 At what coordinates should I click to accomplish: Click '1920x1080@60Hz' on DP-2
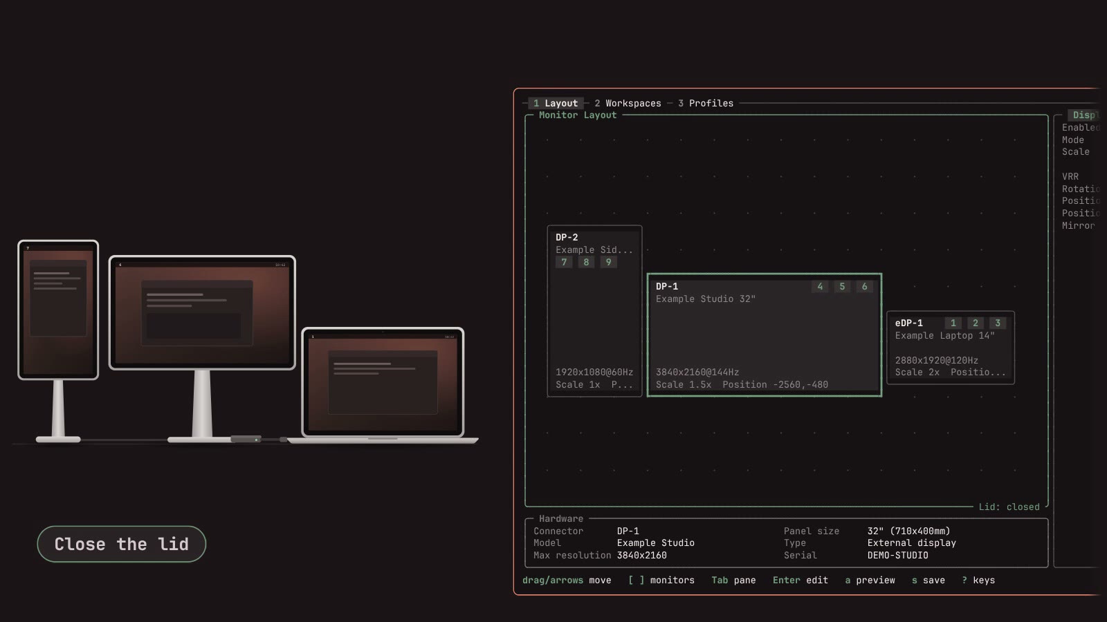(594, 372)
